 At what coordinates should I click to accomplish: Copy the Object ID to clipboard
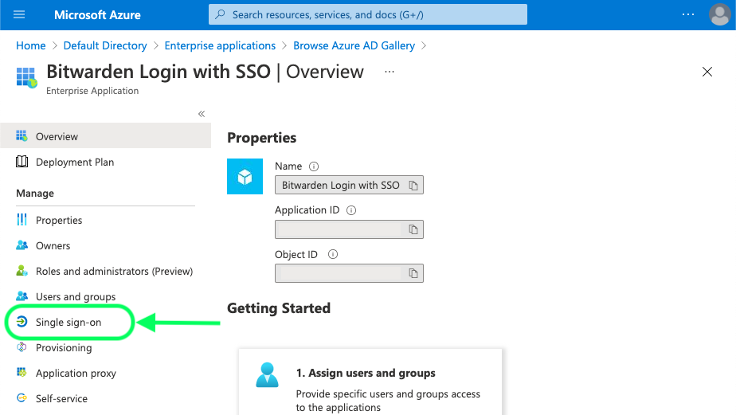[x=413, y=273]
